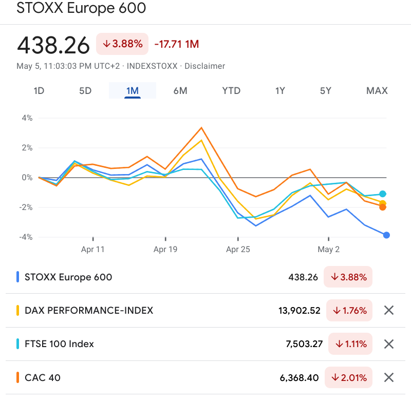
Task: Click the -17.71 1M change text
Action: (x=176, y=44)
